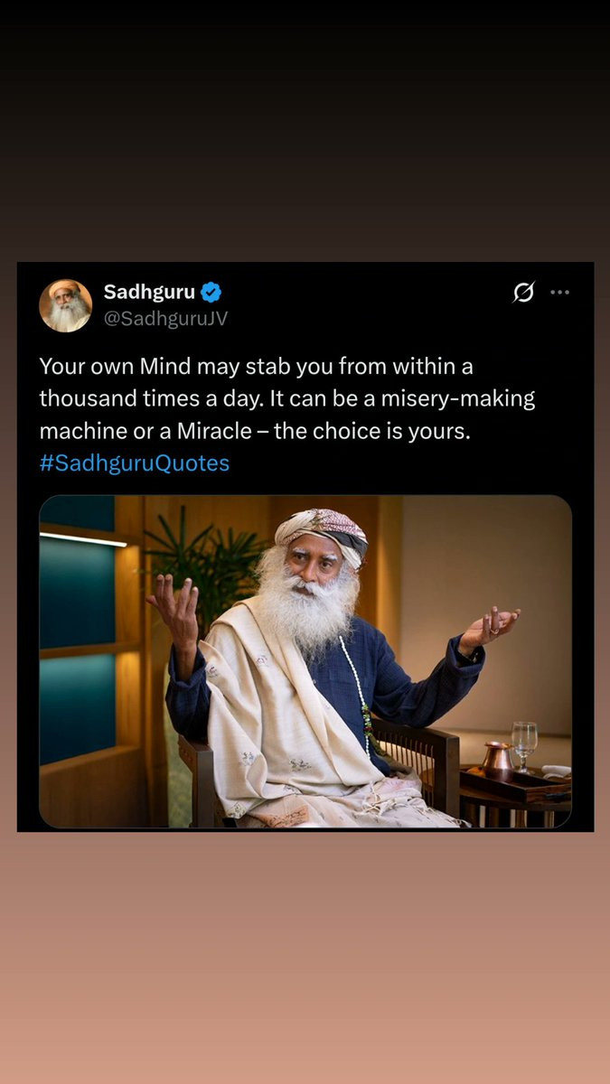This screenshot has width=610, height=1084.
Task: Click the blue verified badge
Action: (x=211, y=292)
